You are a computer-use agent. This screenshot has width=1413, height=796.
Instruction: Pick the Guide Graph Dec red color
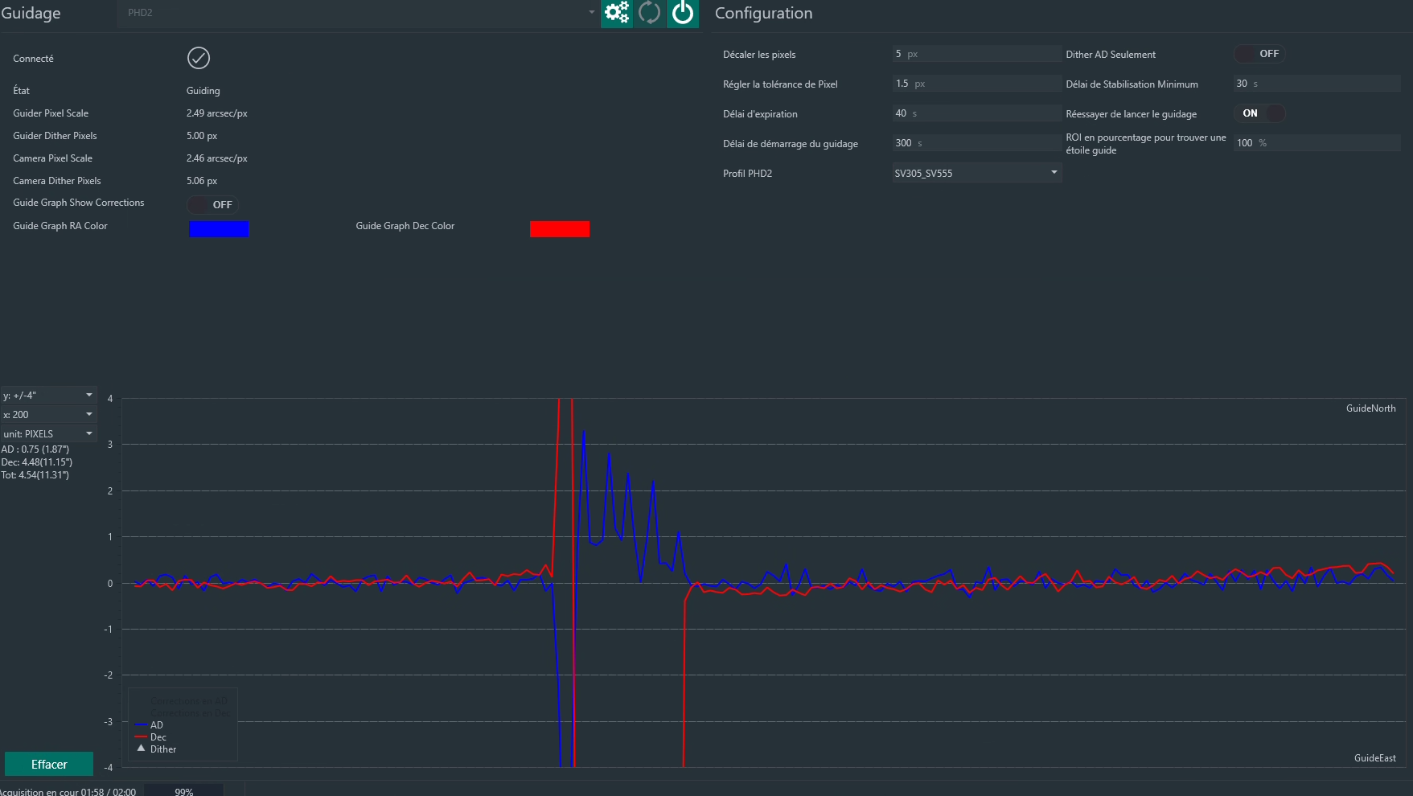click(560, 229)
